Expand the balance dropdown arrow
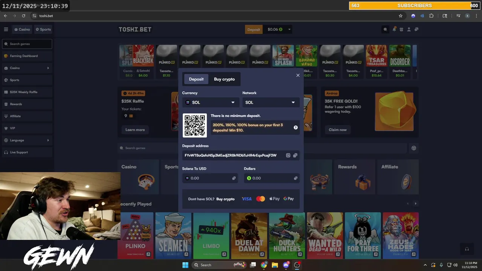482x271 pixels. tap(289, 29)
